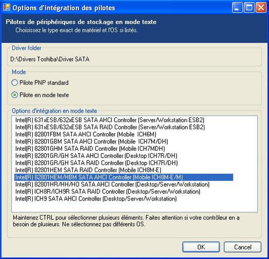Maximize the driver options window

pos(249,8)
